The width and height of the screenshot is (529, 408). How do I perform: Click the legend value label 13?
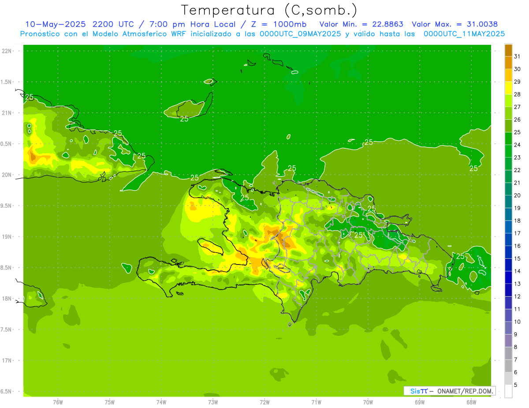click(x=518, y=284)
